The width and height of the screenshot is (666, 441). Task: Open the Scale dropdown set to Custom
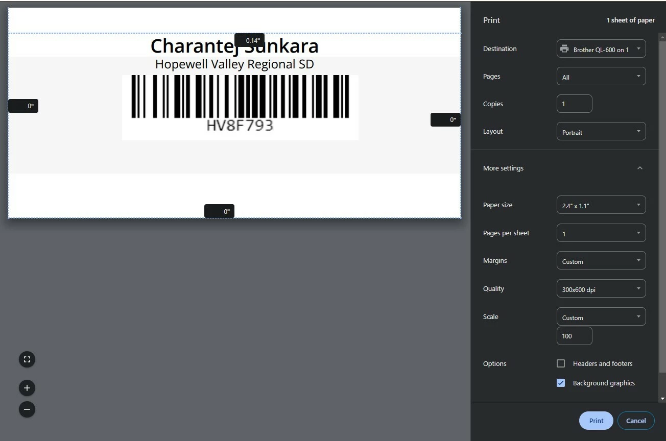601,317
